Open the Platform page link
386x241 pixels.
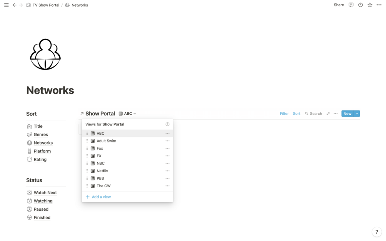pos(42,151)
